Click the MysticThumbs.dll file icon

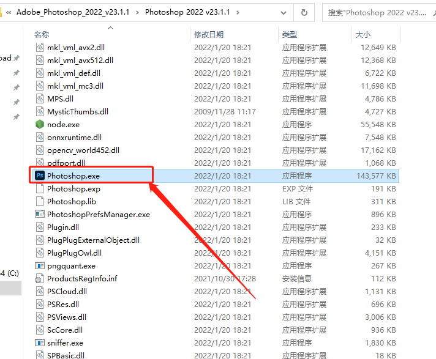40,111
